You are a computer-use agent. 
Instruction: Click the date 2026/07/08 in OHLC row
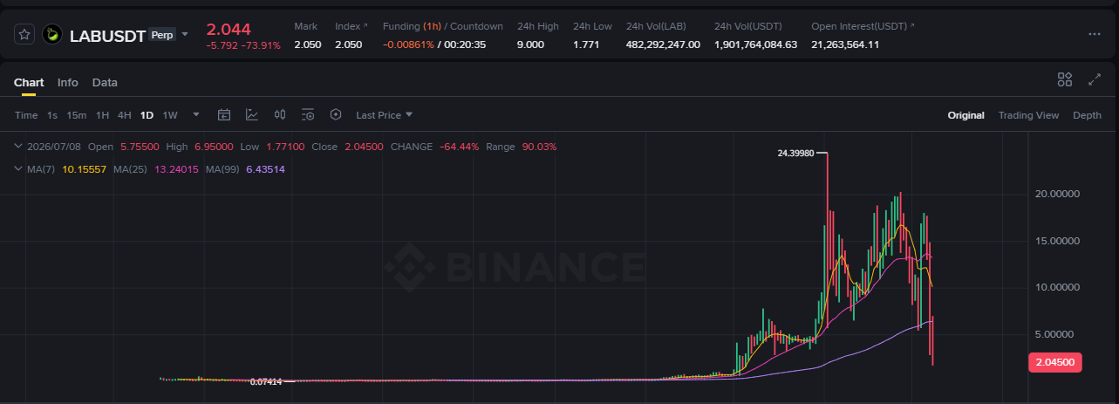pyautogui.click(x=54, y=147)
